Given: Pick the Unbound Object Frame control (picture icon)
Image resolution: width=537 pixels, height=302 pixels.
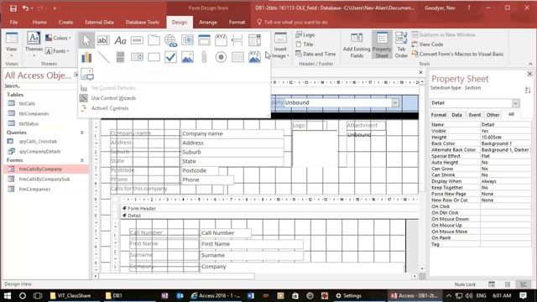Looking at the screenshot, I should pyautogui.click(x=187, y=57).
